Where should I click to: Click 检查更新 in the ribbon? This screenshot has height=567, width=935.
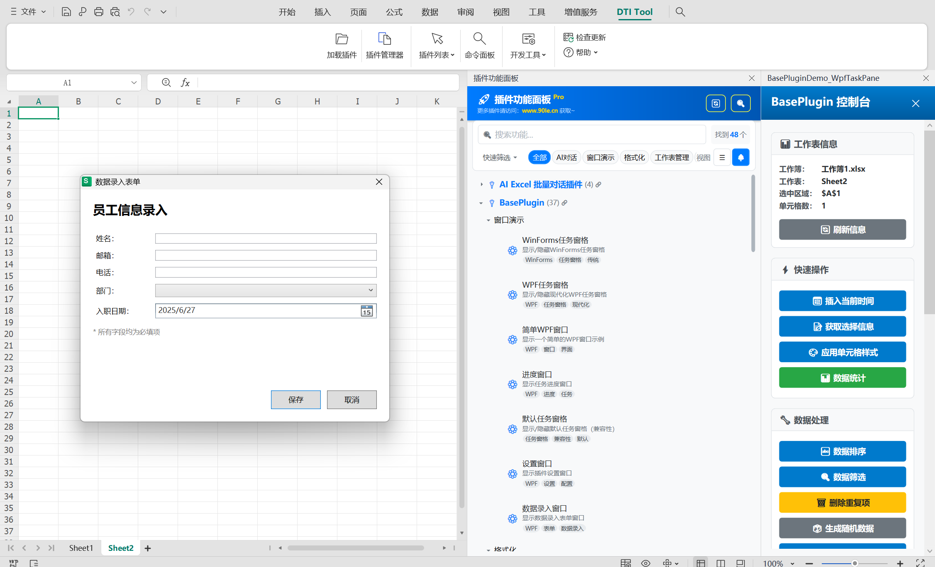pyautogui.click(x=585, y=37)
